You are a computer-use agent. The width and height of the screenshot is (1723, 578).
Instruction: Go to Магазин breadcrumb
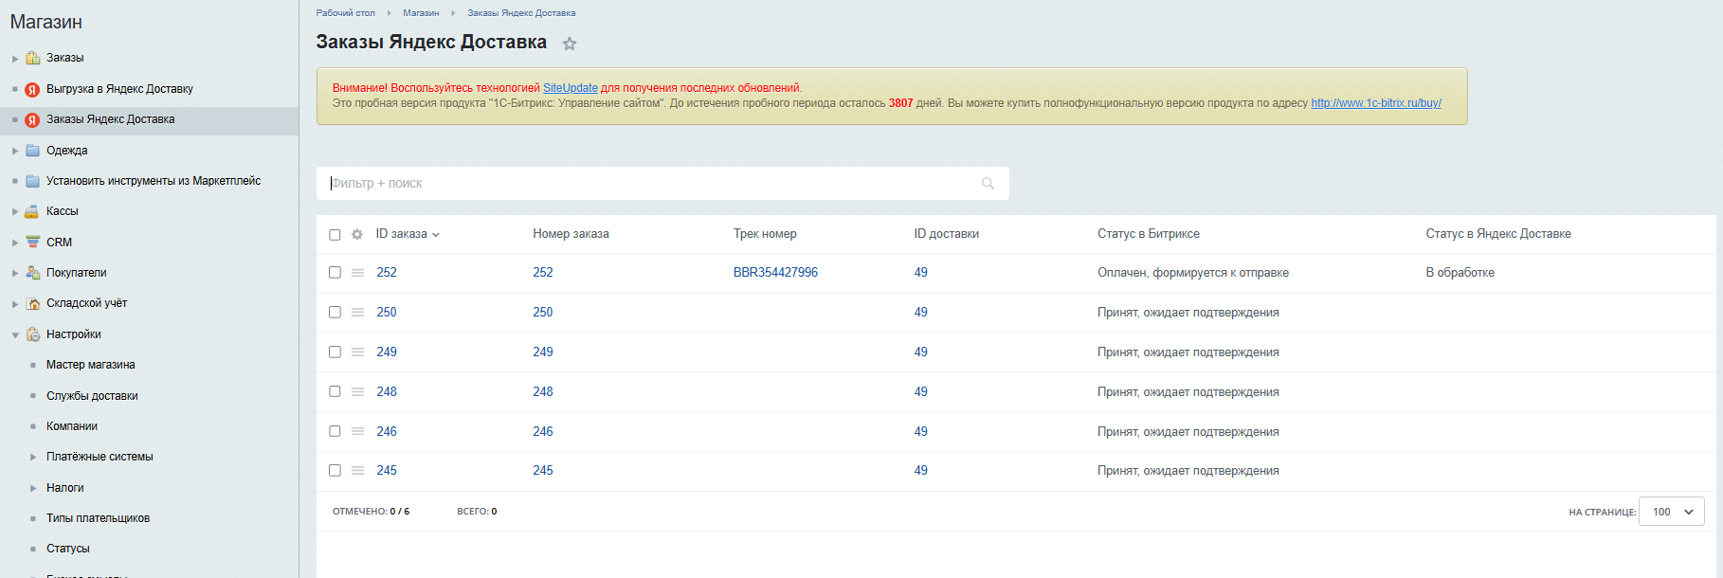point(421,13)
